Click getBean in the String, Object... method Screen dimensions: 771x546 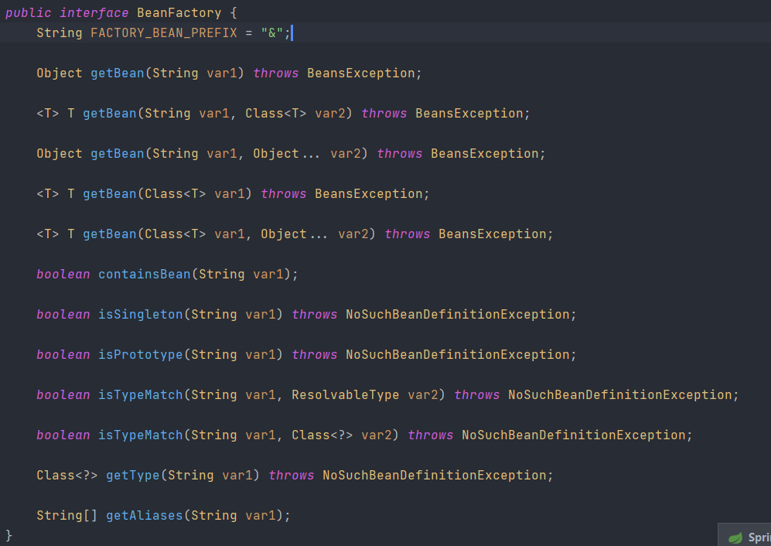click(118, 154)
